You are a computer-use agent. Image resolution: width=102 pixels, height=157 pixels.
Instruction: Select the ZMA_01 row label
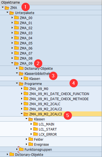(x=26, y=23)
